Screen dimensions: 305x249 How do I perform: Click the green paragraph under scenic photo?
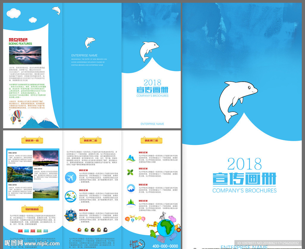coord(27,91)
